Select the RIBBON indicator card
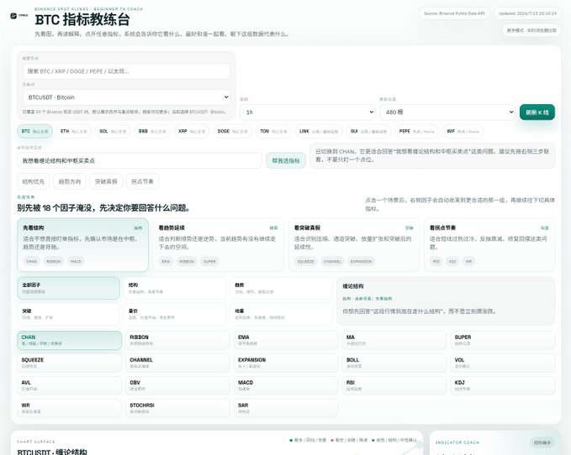The image size is (571, 455). pos(177,340)
